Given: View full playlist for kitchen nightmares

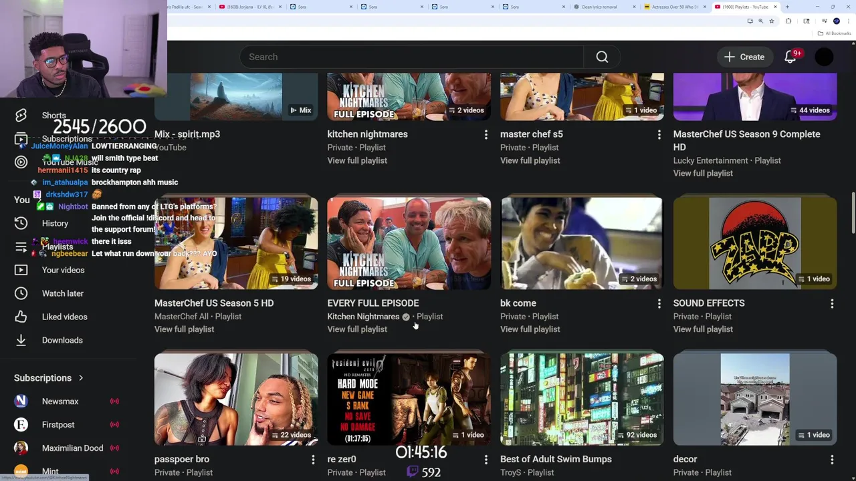Looking at the screenshot, I should (x=357, y=160).
